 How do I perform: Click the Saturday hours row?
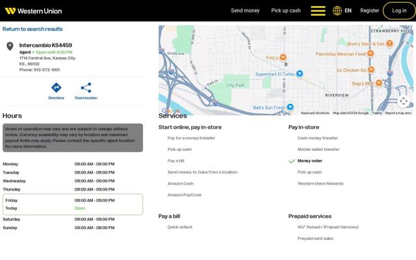coord(72,220)
